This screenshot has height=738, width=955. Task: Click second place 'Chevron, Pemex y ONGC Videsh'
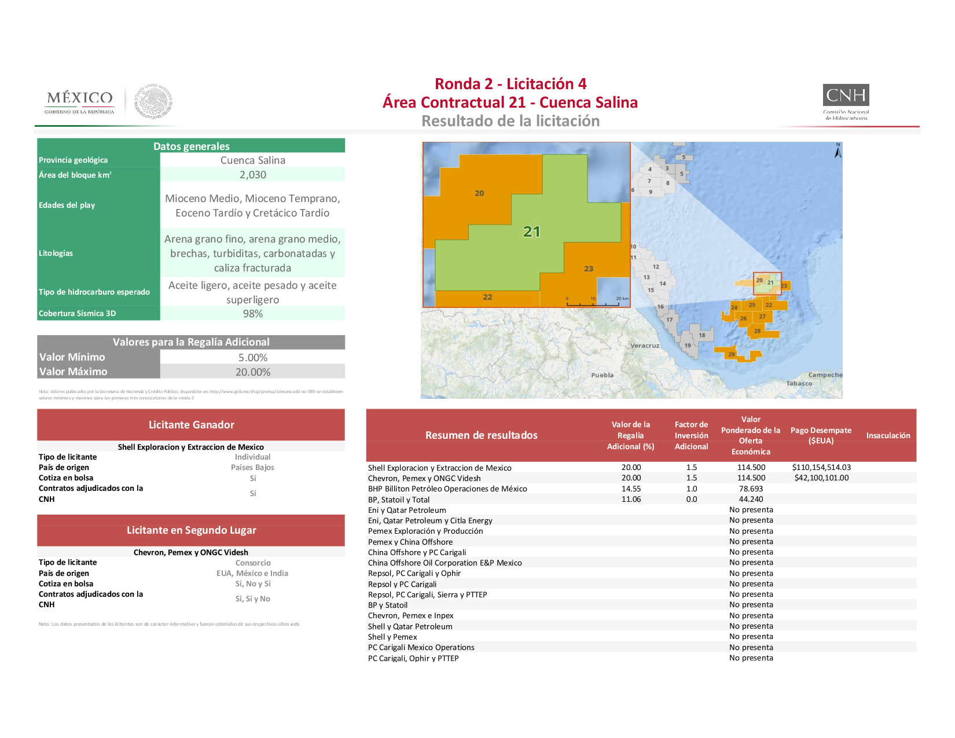click(191, 552)
